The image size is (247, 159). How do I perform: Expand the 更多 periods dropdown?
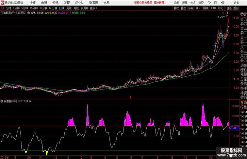tap(93, 8)
